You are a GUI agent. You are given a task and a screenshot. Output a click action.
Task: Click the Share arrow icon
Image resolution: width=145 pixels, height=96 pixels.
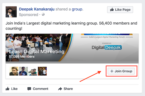click(x=60, y=89)
